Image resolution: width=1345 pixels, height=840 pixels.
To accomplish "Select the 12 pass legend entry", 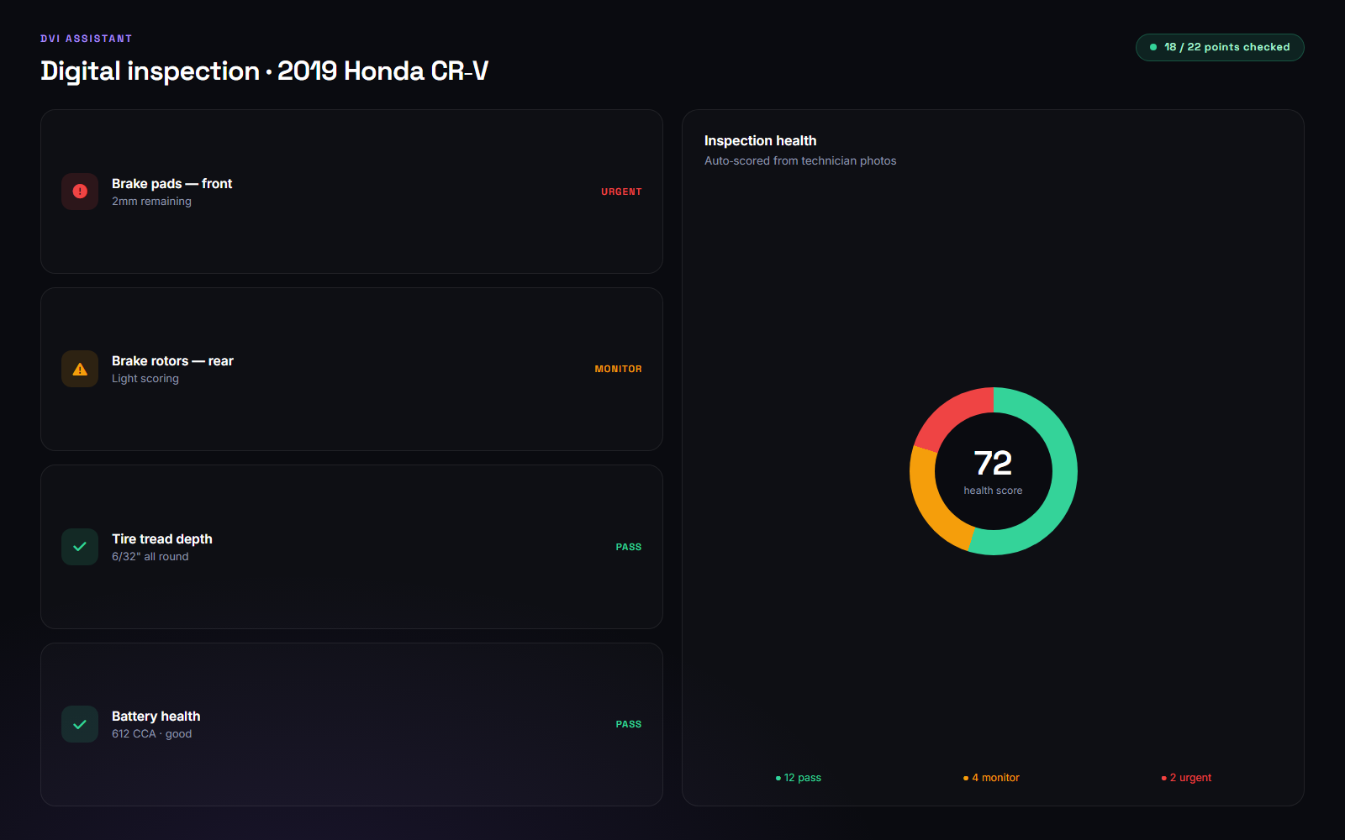I will coord(799,778).
